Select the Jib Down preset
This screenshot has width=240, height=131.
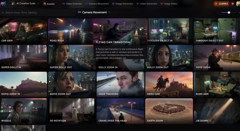pos(217,111)
